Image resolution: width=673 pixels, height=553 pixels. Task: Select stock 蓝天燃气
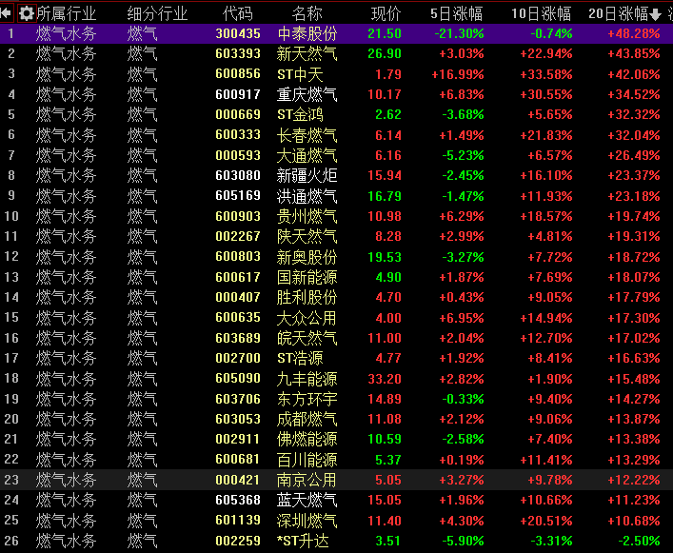tap(307, 501)
